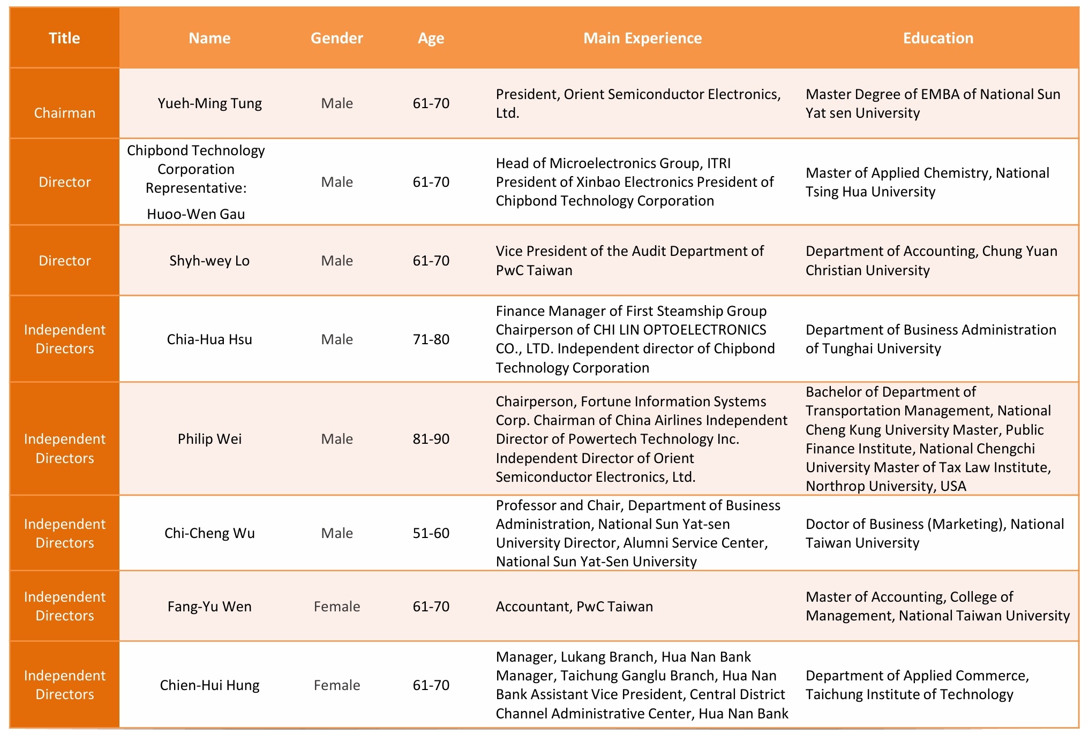Click the "Education" column header
Viewport: 1089px width, 735px height.
(x=938, y=38)
